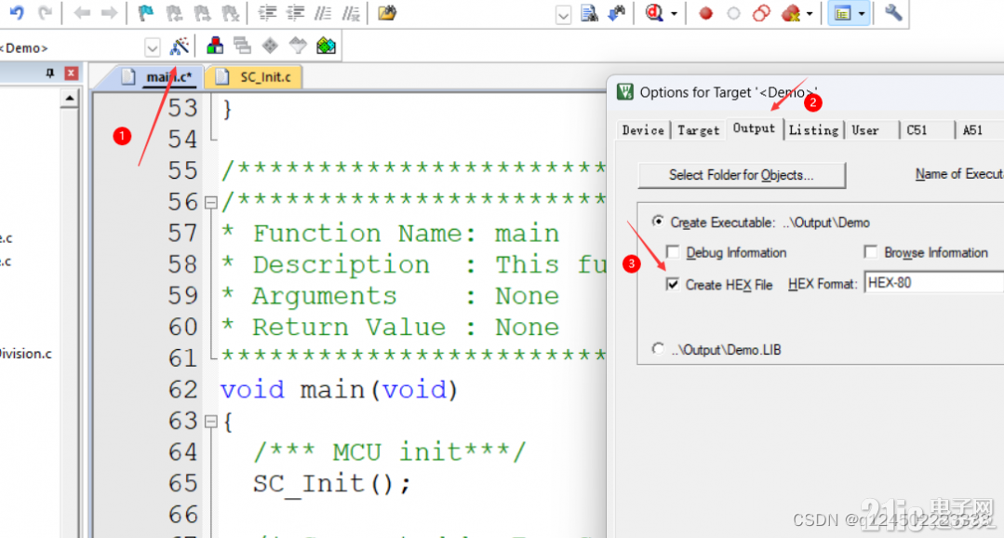The image size is (1004, 538).
Task: Enable the Debug Information checkbox
Action: (x=673, y=251)
